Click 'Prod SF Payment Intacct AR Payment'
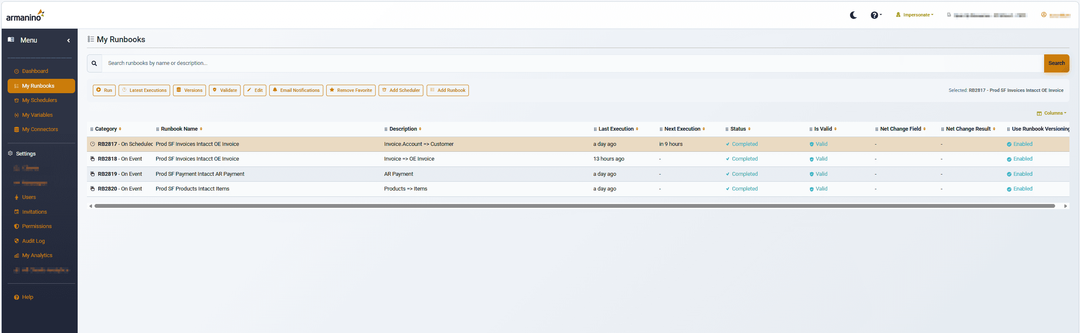The height and width of the screenshot is (333, 1080). (x=200, y=174)
